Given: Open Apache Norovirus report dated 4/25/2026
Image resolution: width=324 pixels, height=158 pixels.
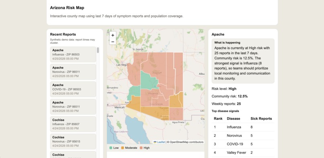Looking at the screenshot, I should pos(73,72).
